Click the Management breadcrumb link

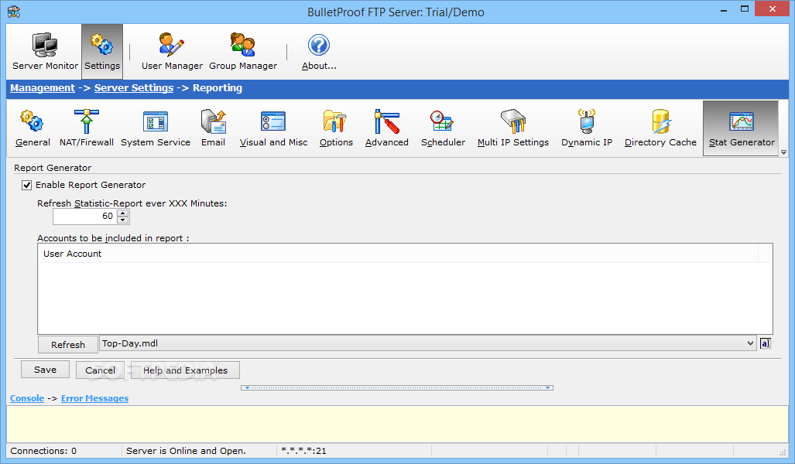pyautogui.click(x=43, y=87)
